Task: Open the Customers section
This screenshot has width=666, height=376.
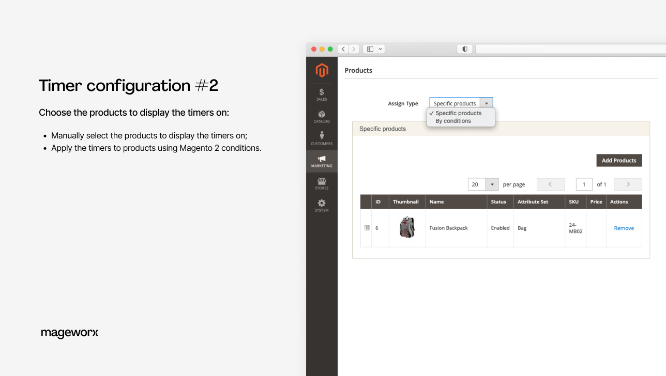Action: point(322,138)
